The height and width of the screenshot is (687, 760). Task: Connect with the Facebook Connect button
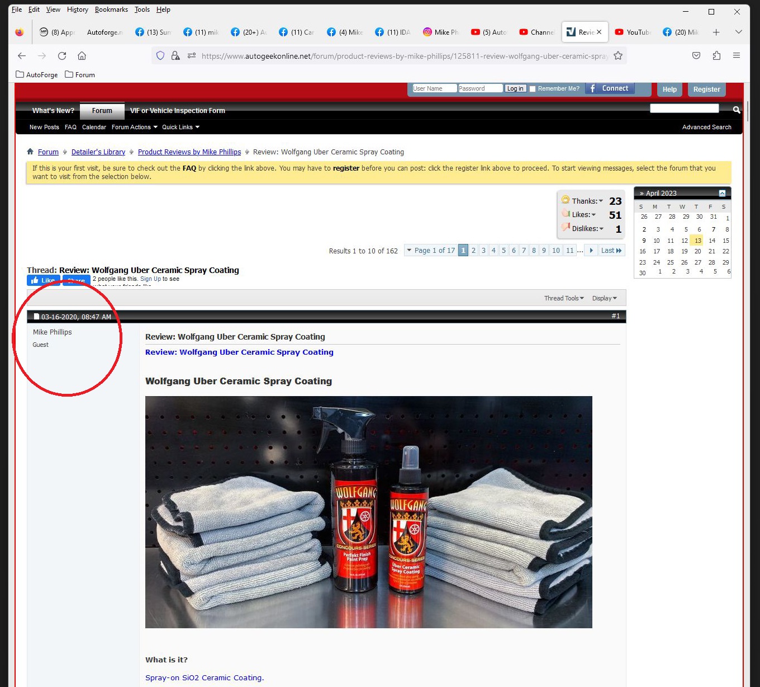(609, 88)
